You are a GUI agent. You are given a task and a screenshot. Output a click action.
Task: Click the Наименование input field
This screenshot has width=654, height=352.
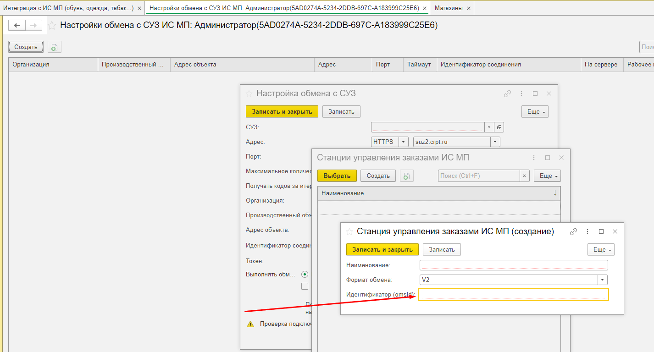(514, 265)
